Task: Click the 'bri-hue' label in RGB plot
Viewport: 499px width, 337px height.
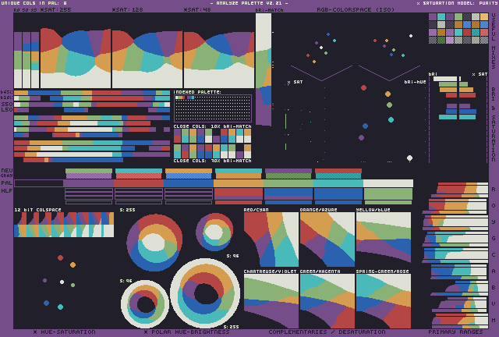Action: (416, 82)
